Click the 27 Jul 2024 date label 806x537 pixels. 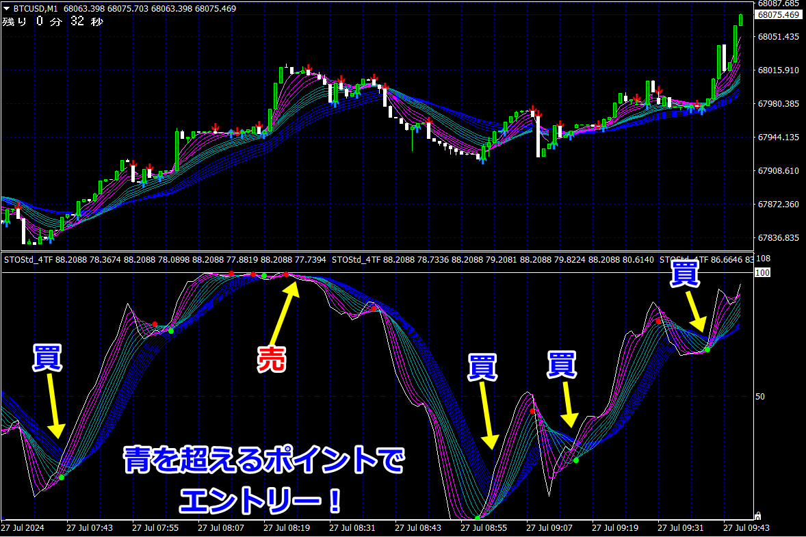pyautogui.click(x=23, y=527)
